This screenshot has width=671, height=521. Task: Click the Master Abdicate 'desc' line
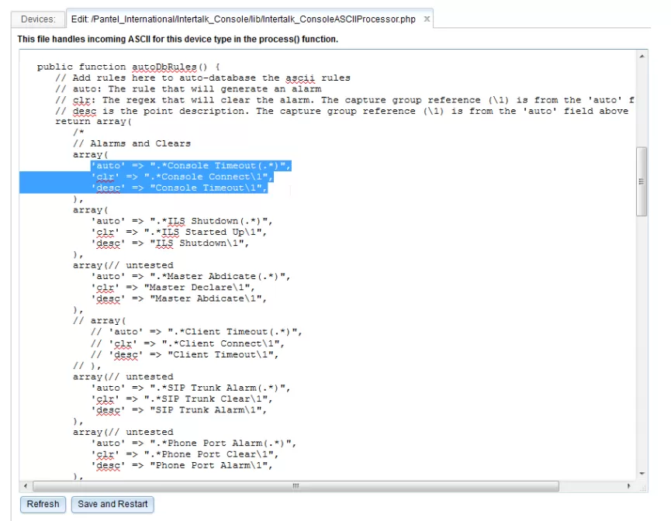pyautogui.click(x=178, y=298)
